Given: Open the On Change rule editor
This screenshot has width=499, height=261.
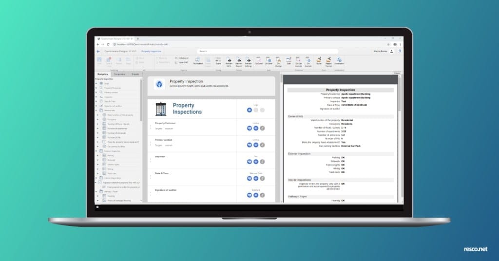Looking at the screenshot, I should [x=278, y=60].
